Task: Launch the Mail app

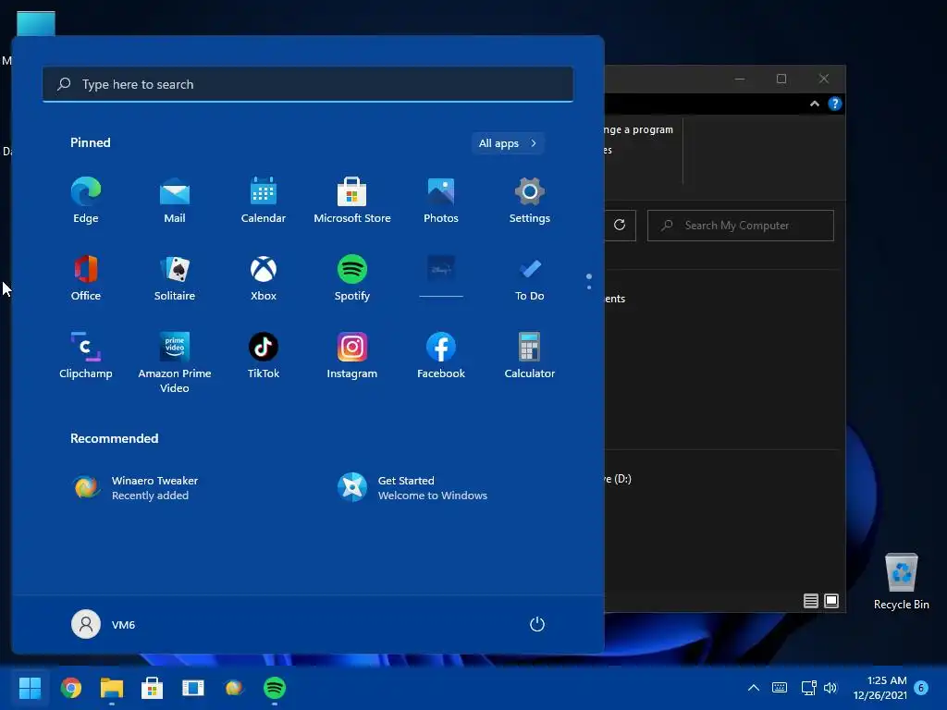Action: [x=175, y=201]
